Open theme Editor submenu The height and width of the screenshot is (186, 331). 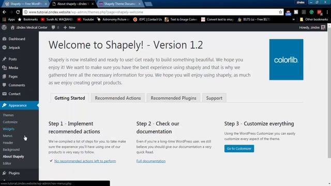tap(7, 163)
